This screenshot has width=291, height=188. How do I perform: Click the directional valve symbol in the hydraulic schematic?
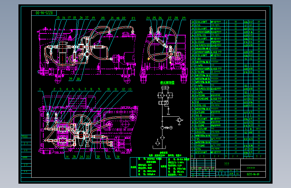163,103
